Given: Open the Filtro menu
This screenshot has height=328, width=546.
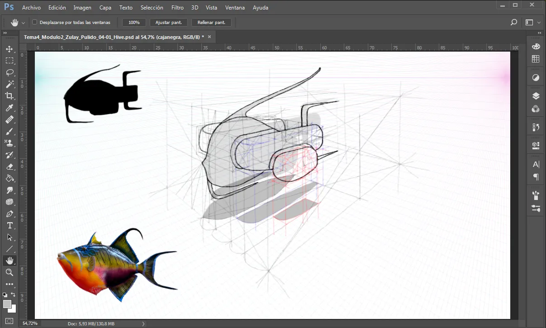Looking at the screenshot, I should click(178, 8).
